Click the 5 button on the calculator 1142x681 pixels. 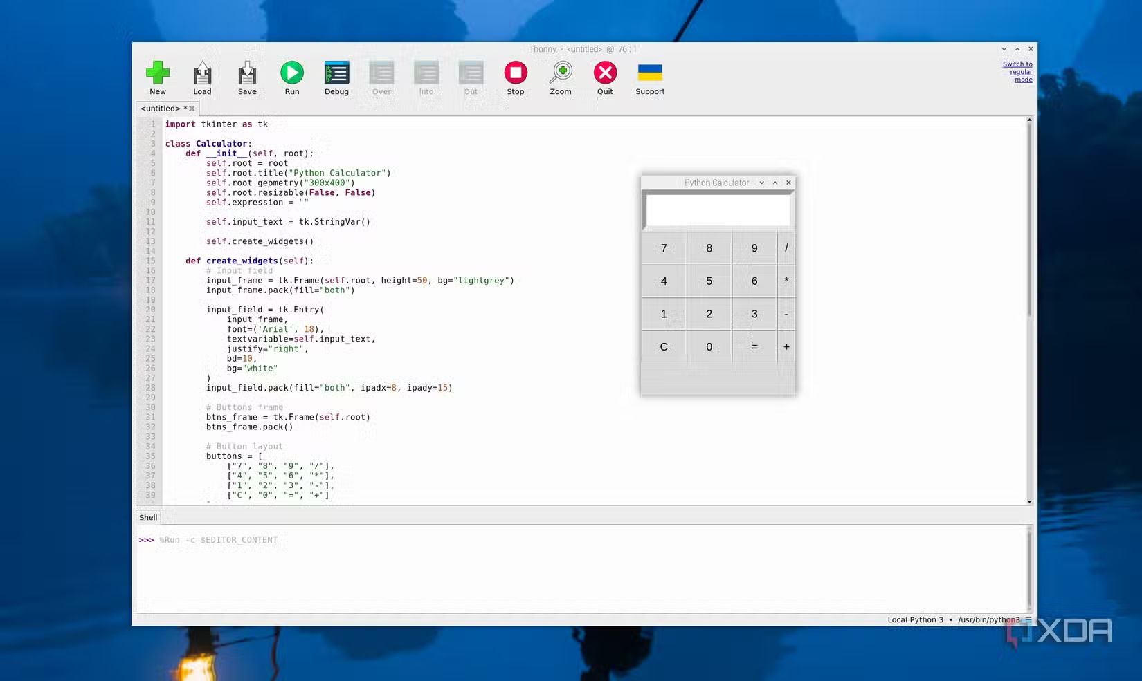point(709,281)
